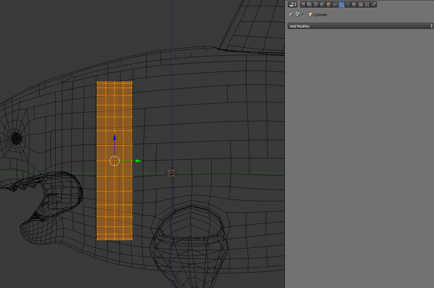The image size is (434, 288).
Task: Open the Particles properties tab (sparkles icon)
Action: (367, 4)
